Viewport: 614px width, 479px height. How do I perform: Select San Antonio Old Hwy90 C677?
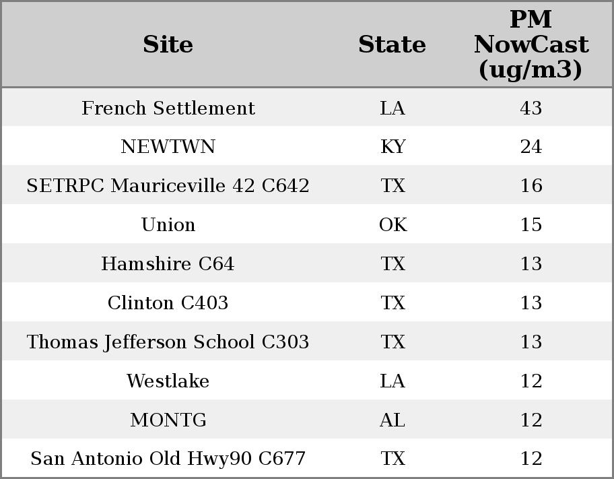(x=168, y=458)
